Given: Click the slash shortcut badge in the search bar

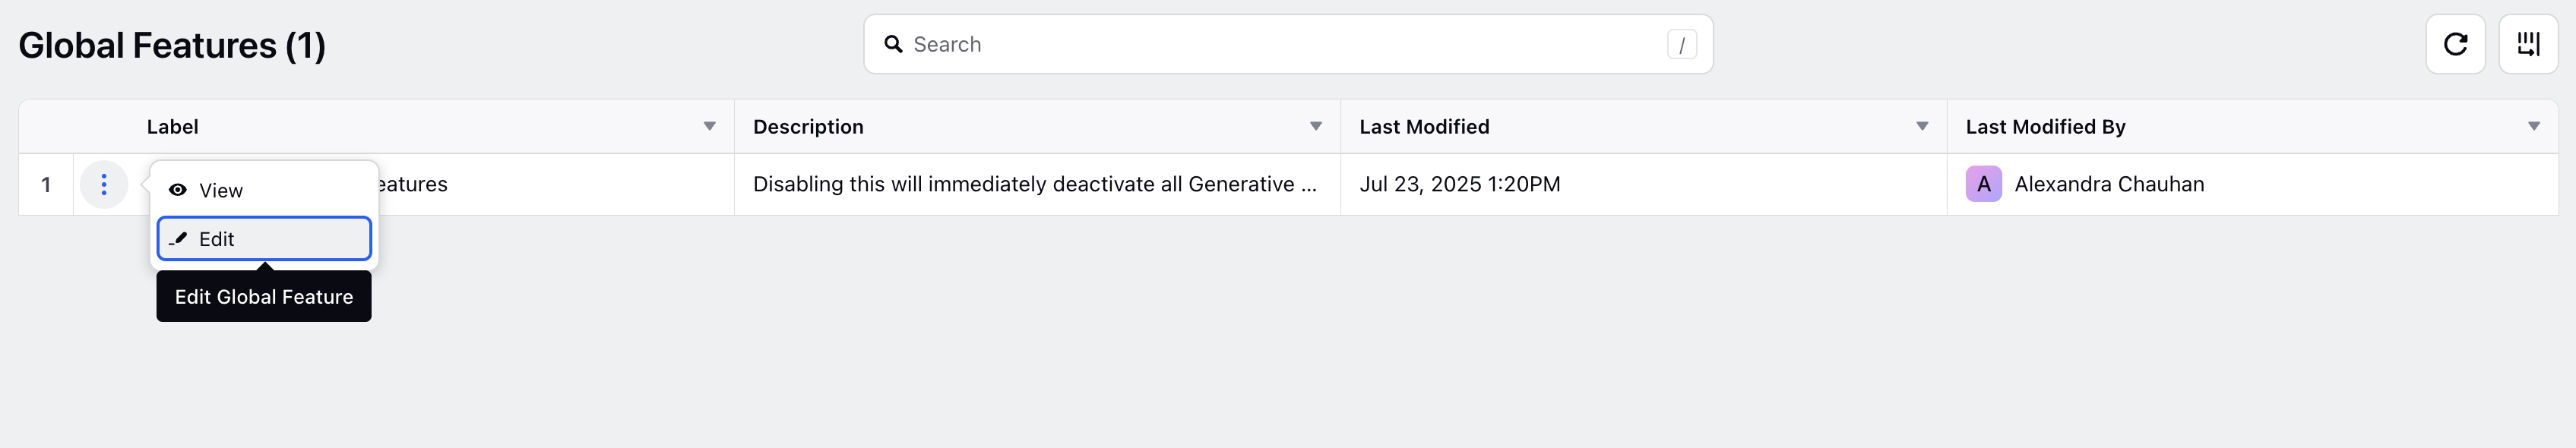Looking at the screenshot, I should point(1682,44).
